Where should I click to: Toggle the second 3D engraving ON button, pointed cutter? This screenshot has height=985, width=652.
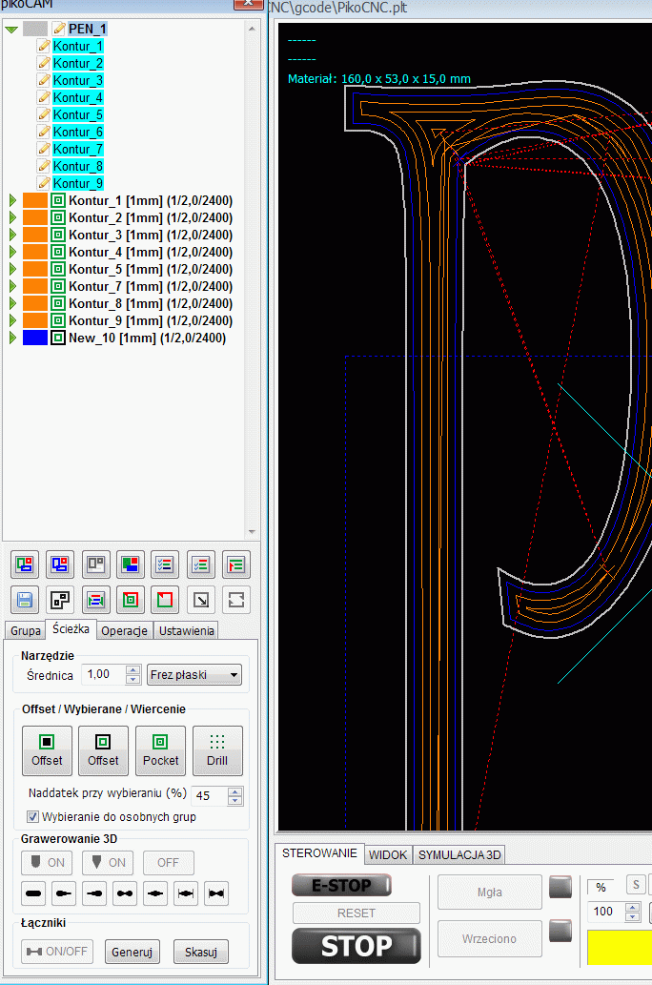(x=108, y=863)
